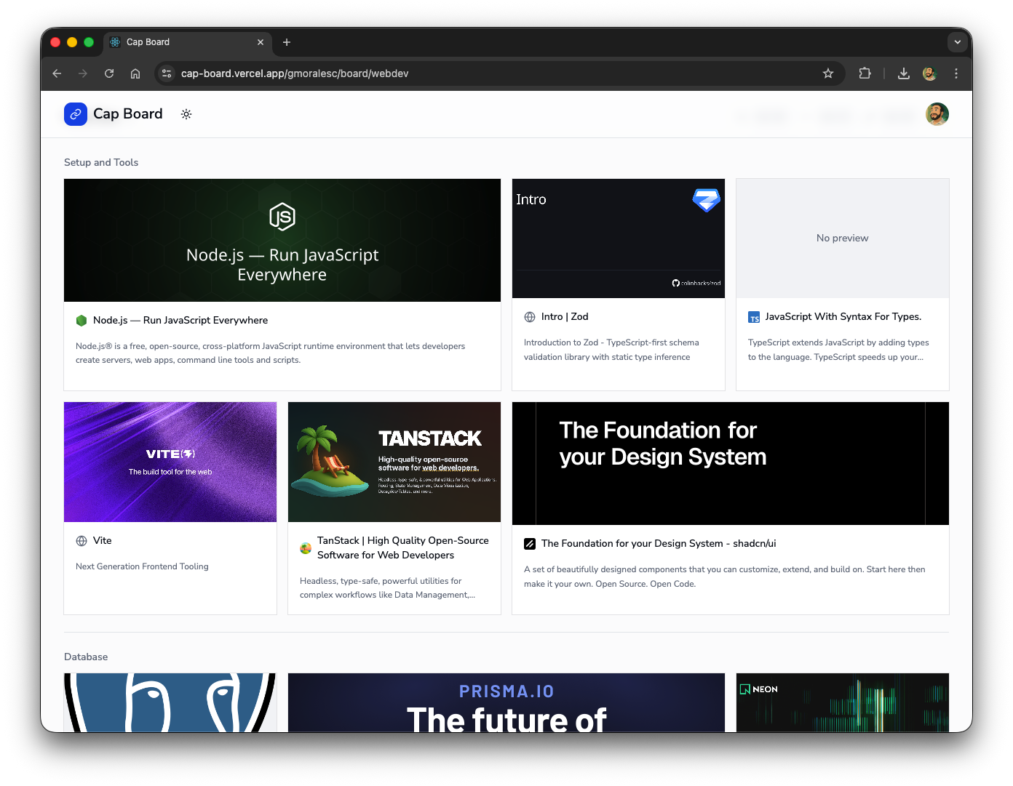Click the Cap Board logo icon

[x=76, y=114]
